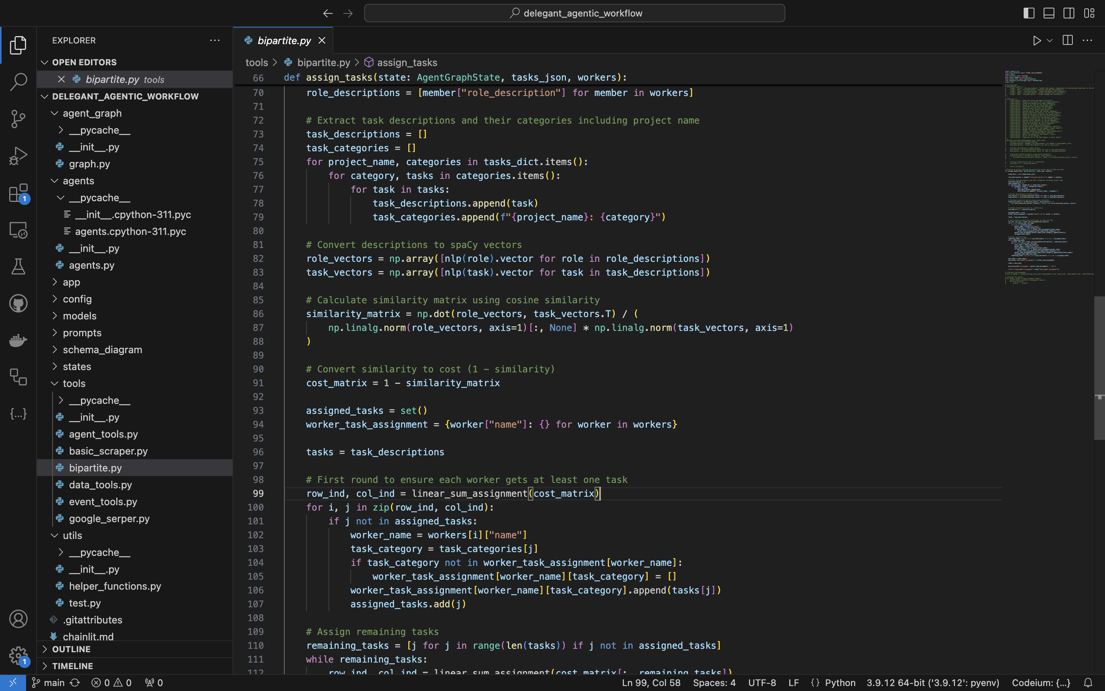The height and width of the screenshot is (691, 1105).
Task: Open notifications bell in status bar
Action: 1088,682
